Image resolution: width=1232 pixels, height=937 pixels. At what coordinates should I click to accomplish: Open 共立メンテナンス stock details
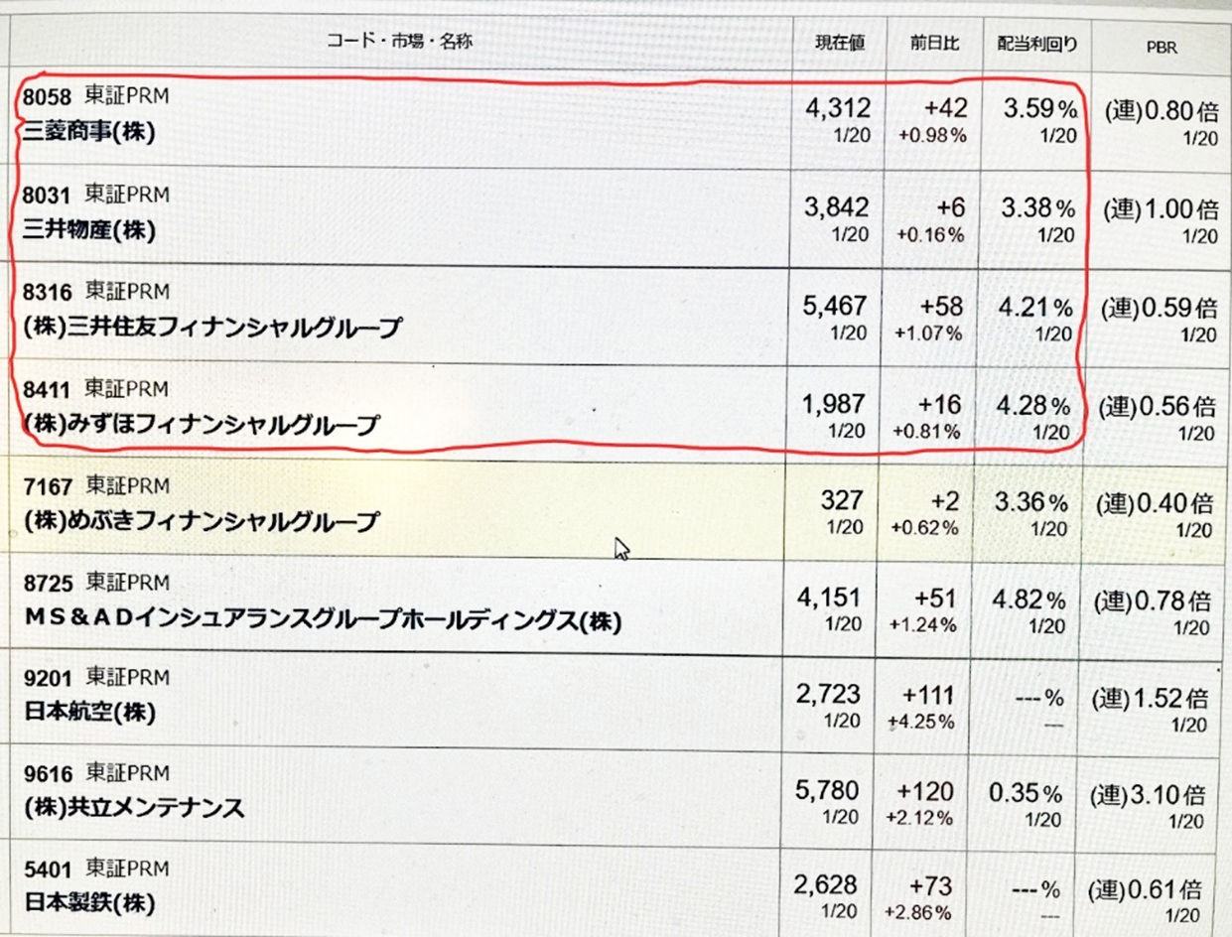click(x=134, y=809)
